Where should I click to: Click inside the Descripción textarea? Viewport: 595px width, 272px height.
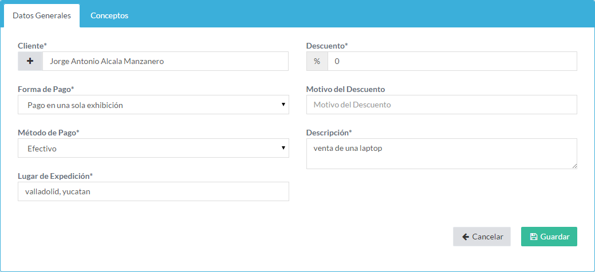[x=442, y=153]
